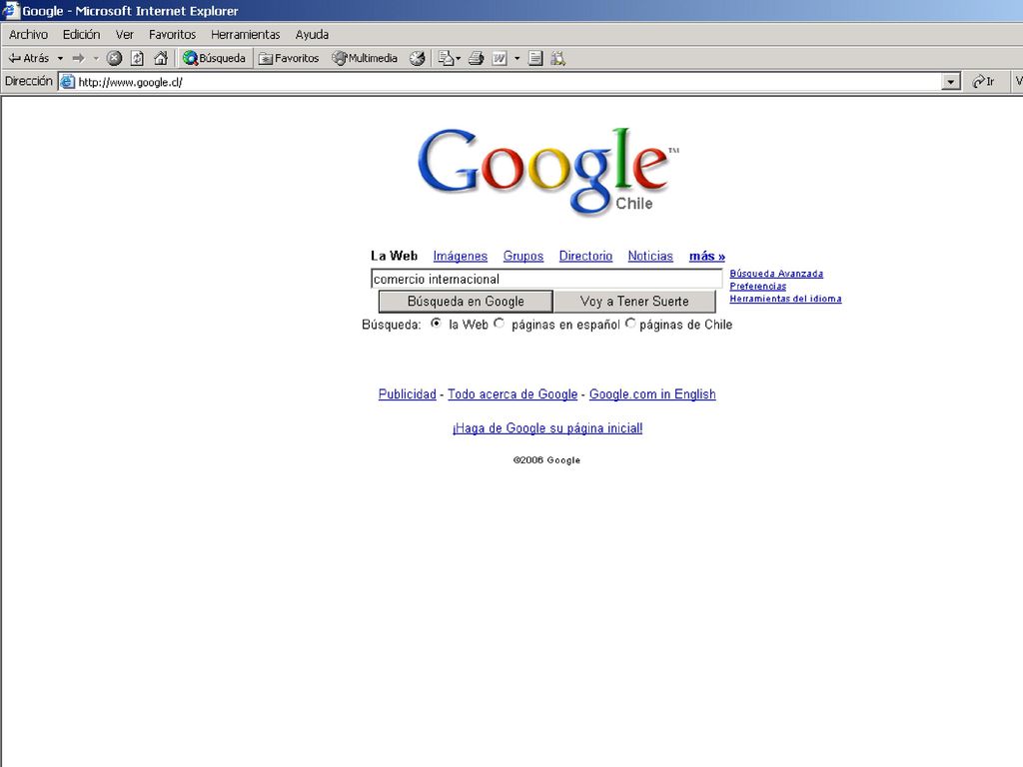Open Herramientas del idioma link

785,298
